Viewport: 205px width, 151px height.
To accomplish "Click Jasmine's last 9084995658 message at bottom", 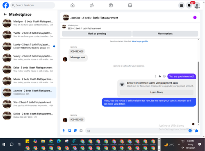I will [77, 119].
